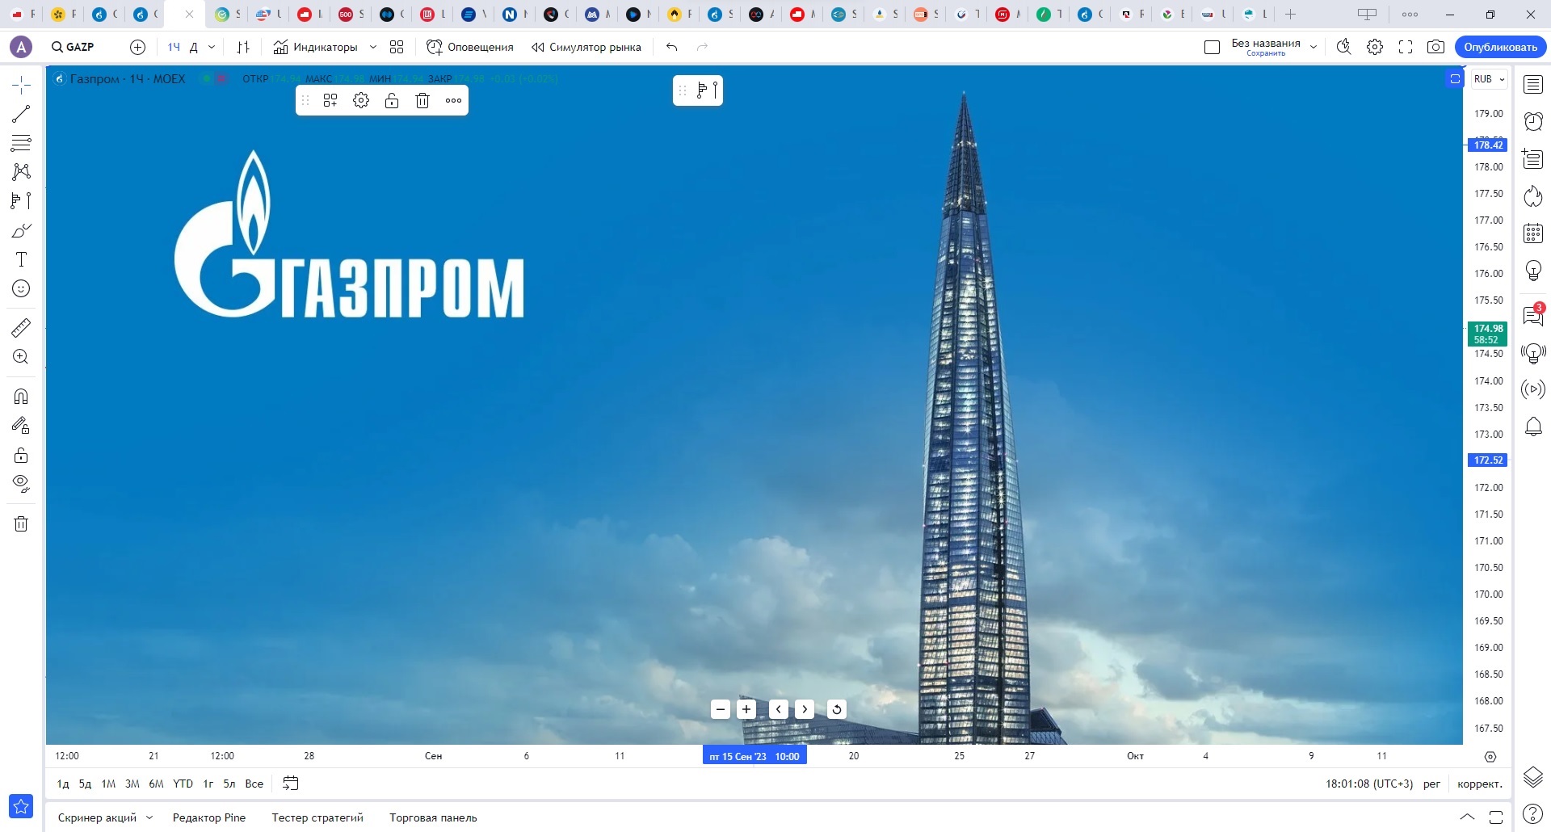Open the Индикаторы indicators dialog
Image resolution: width=1551 pixels, height=832 pixels.
[316, 47]
